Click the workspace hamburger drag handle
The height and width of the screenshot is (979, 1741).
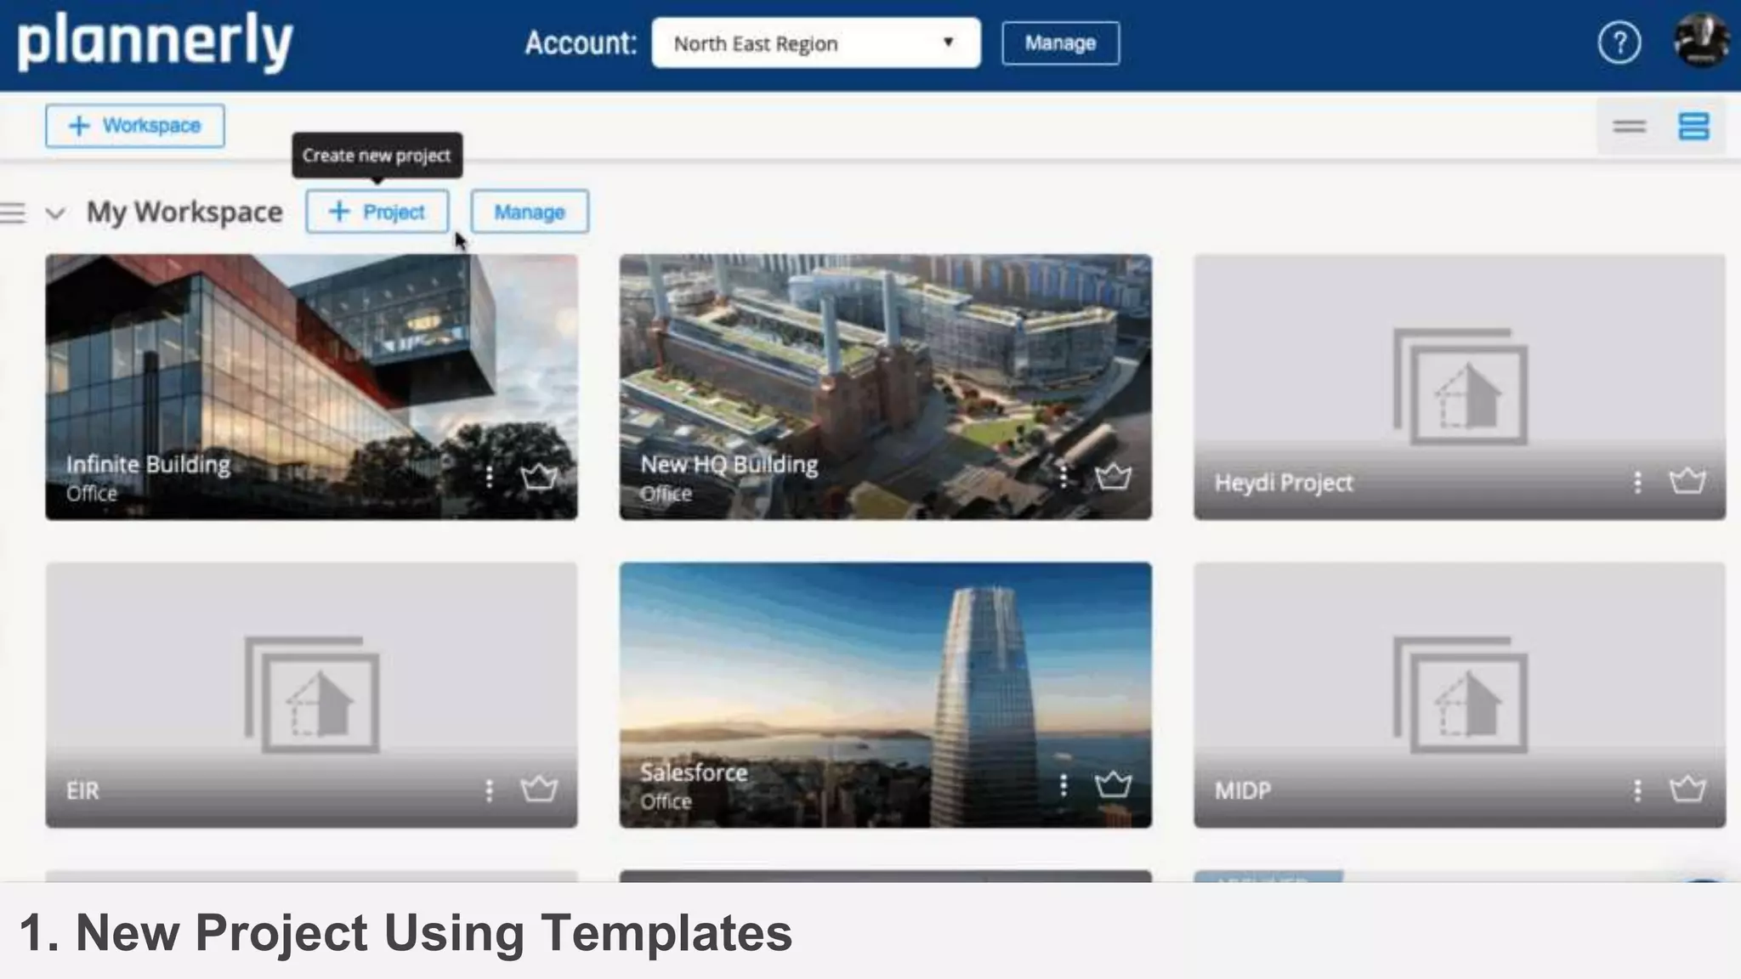click(13, 212)
